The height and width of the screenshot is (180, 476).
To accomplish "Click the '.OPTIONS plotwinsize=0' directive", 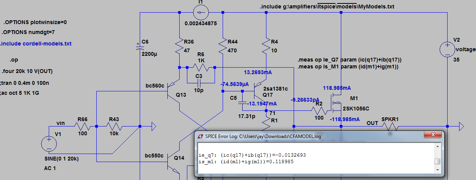I will (35, 22).
